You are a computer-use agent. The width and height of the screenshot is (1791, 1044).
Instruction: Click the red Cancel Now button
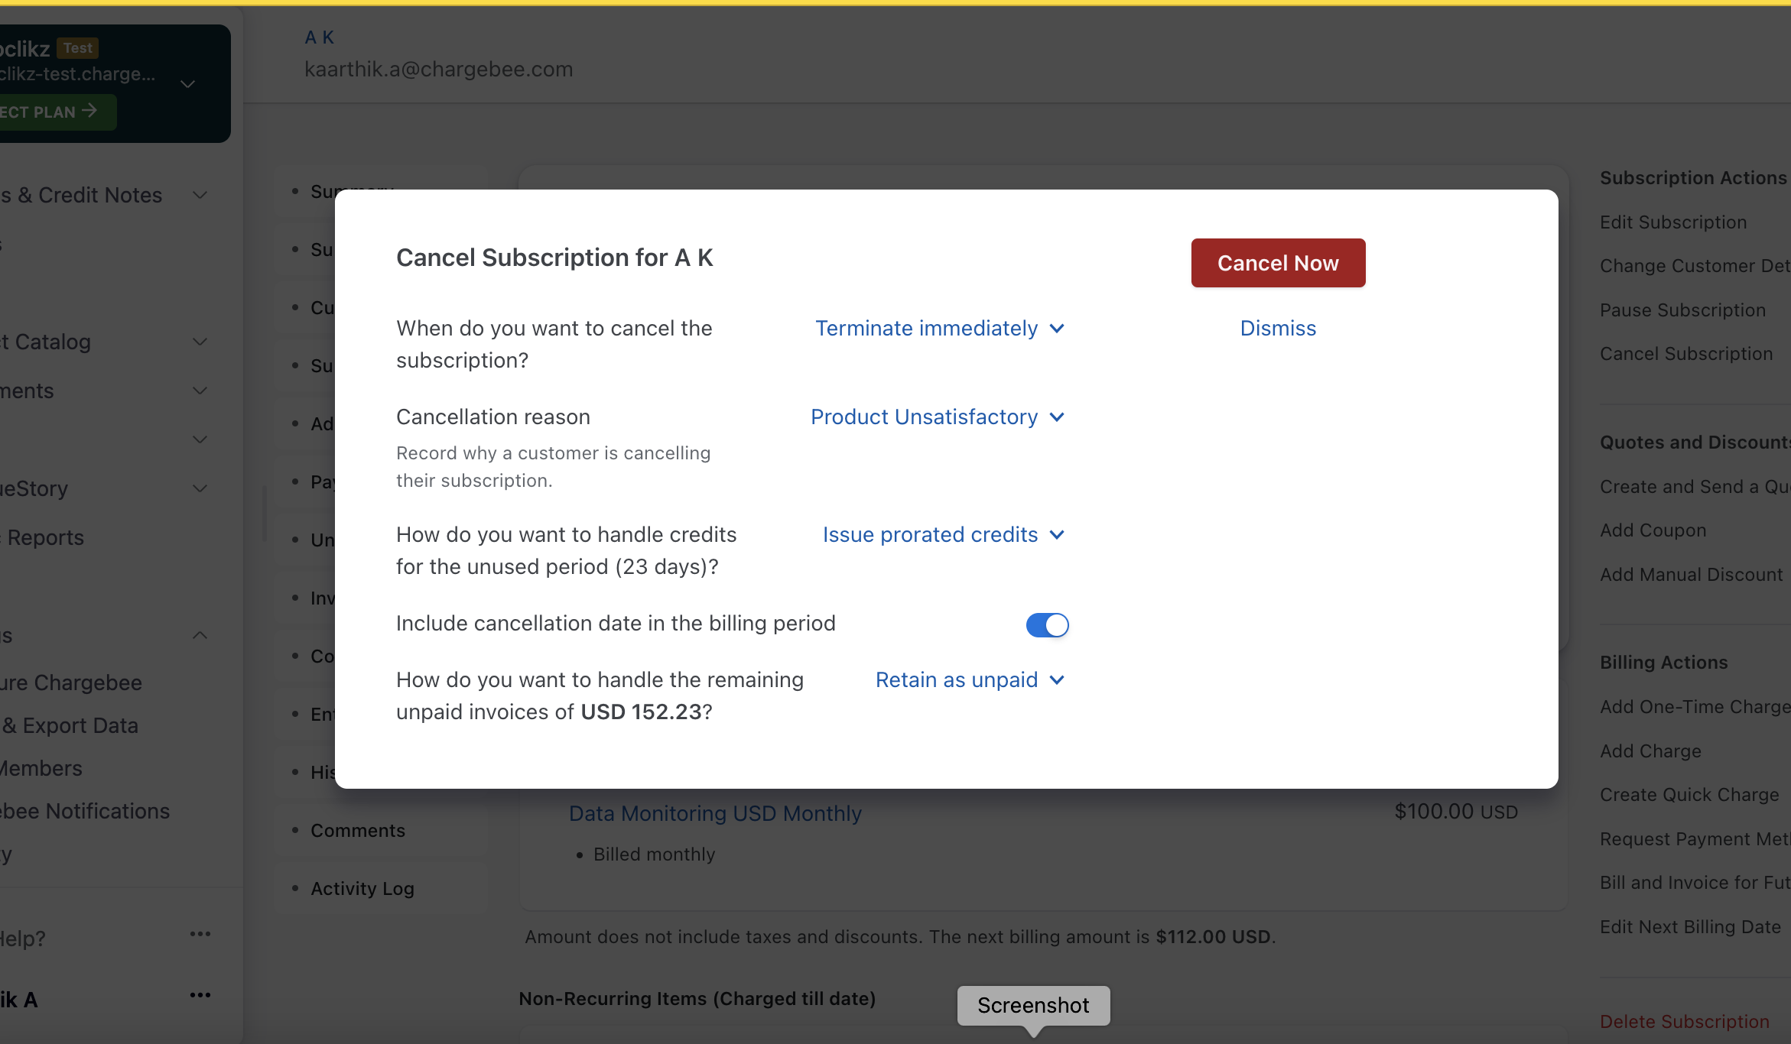click(x=1278, y=263)
